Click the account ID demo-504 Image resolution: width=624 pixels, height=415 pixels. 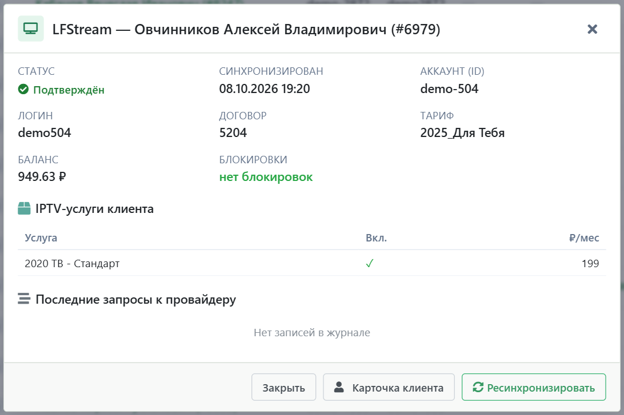point(449,88)
